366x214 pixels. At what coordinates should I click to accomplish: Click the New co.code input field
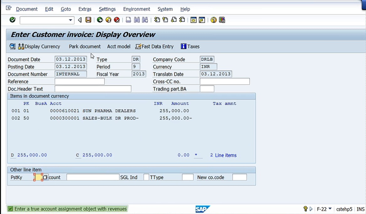point(240,177)
